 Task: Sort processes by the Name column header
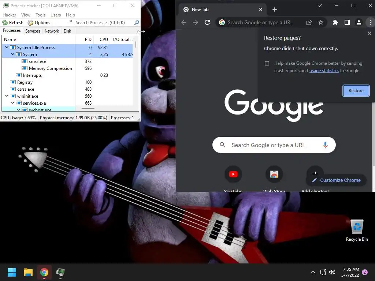[x=38, y=40]
